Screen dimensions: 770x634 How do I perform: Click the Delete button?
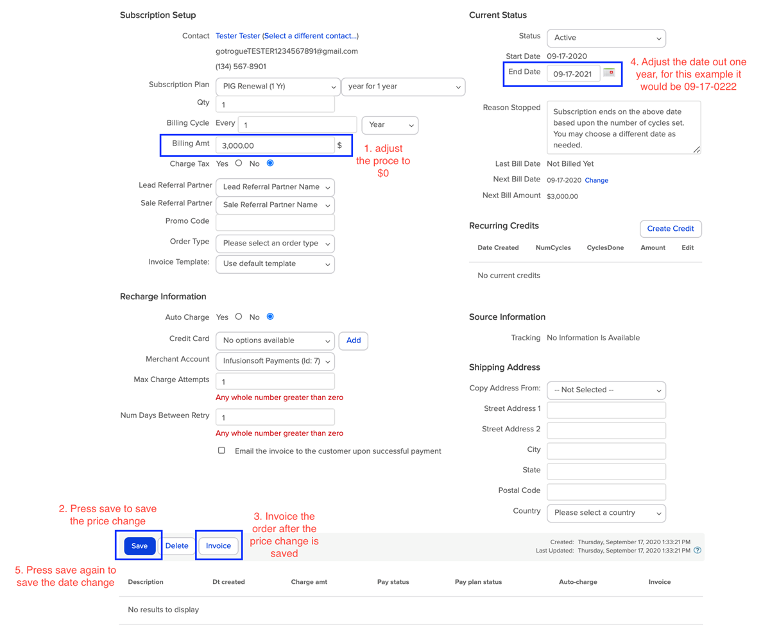177,546
